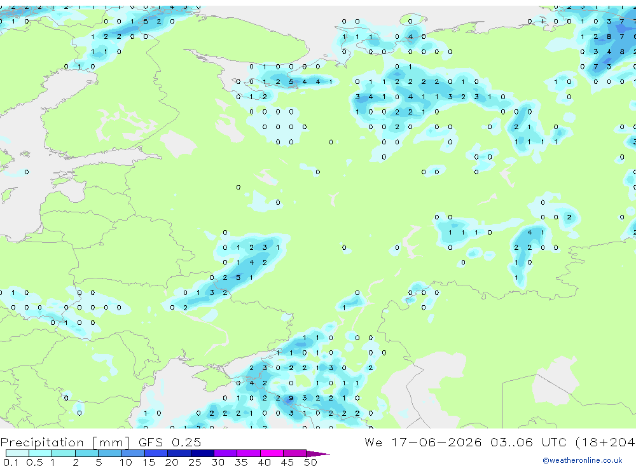Click the legend label '25'

195,462
